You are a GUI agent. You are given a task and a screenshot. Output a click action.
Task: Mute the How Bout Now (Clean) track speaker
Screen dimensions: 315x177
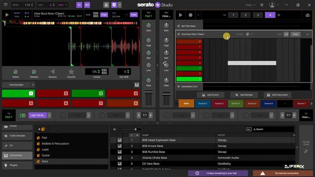click(x=178, y=34)
